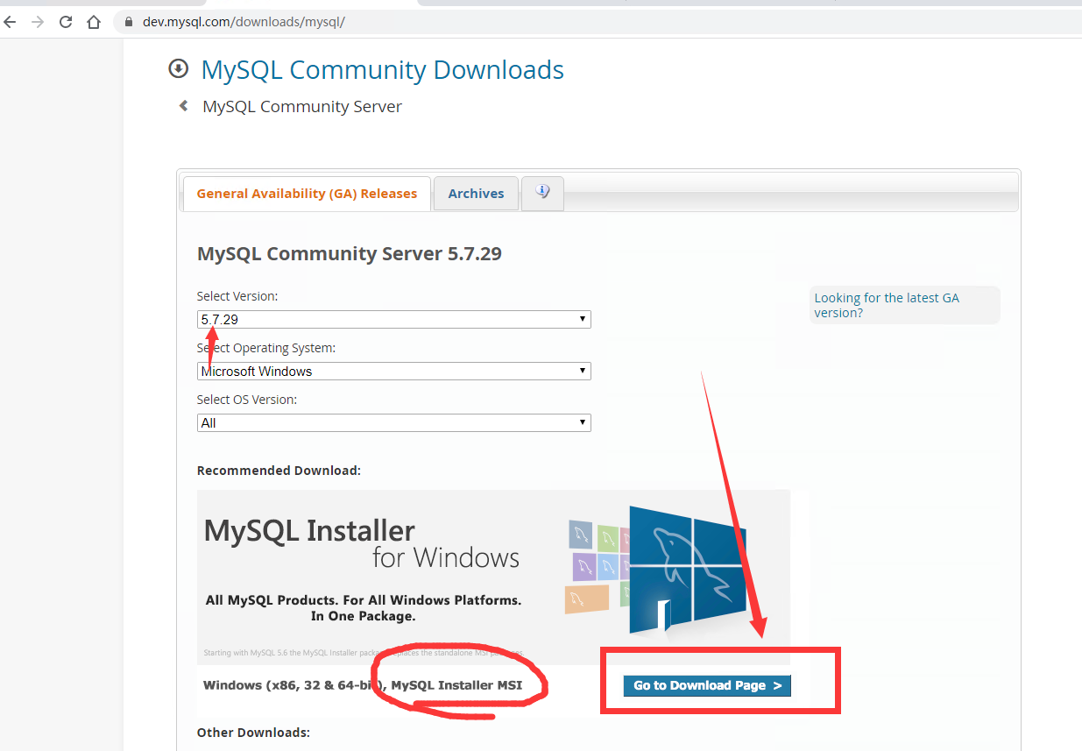Viewport: 1082px width, 751px height.
Task: Click the Other Downloads label
Action: coord(253,732)
